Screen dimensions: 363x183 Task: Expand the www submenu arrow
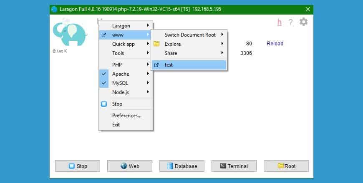pyautogui.click(x=148, y=35)
